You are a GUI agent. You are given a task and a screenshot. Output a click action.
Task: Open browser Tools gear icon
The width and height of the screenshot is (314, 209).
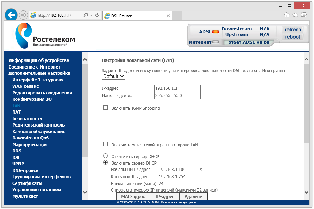click(x=304, y=15)
